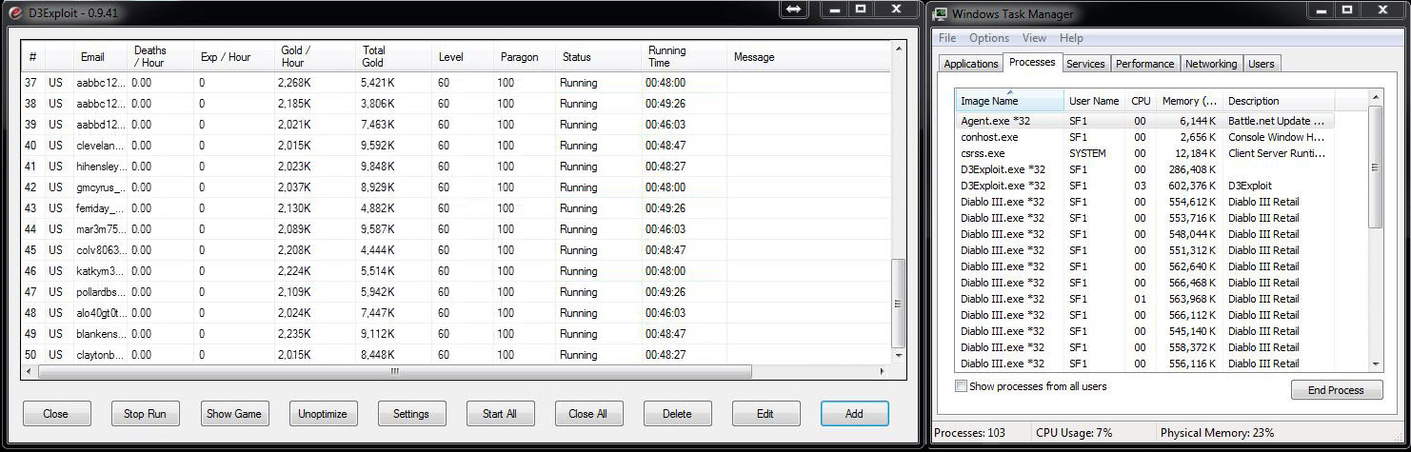Open the Help menu in Task Manager
Viewport: 1411px width, 452px height.
coord(1071,38)
